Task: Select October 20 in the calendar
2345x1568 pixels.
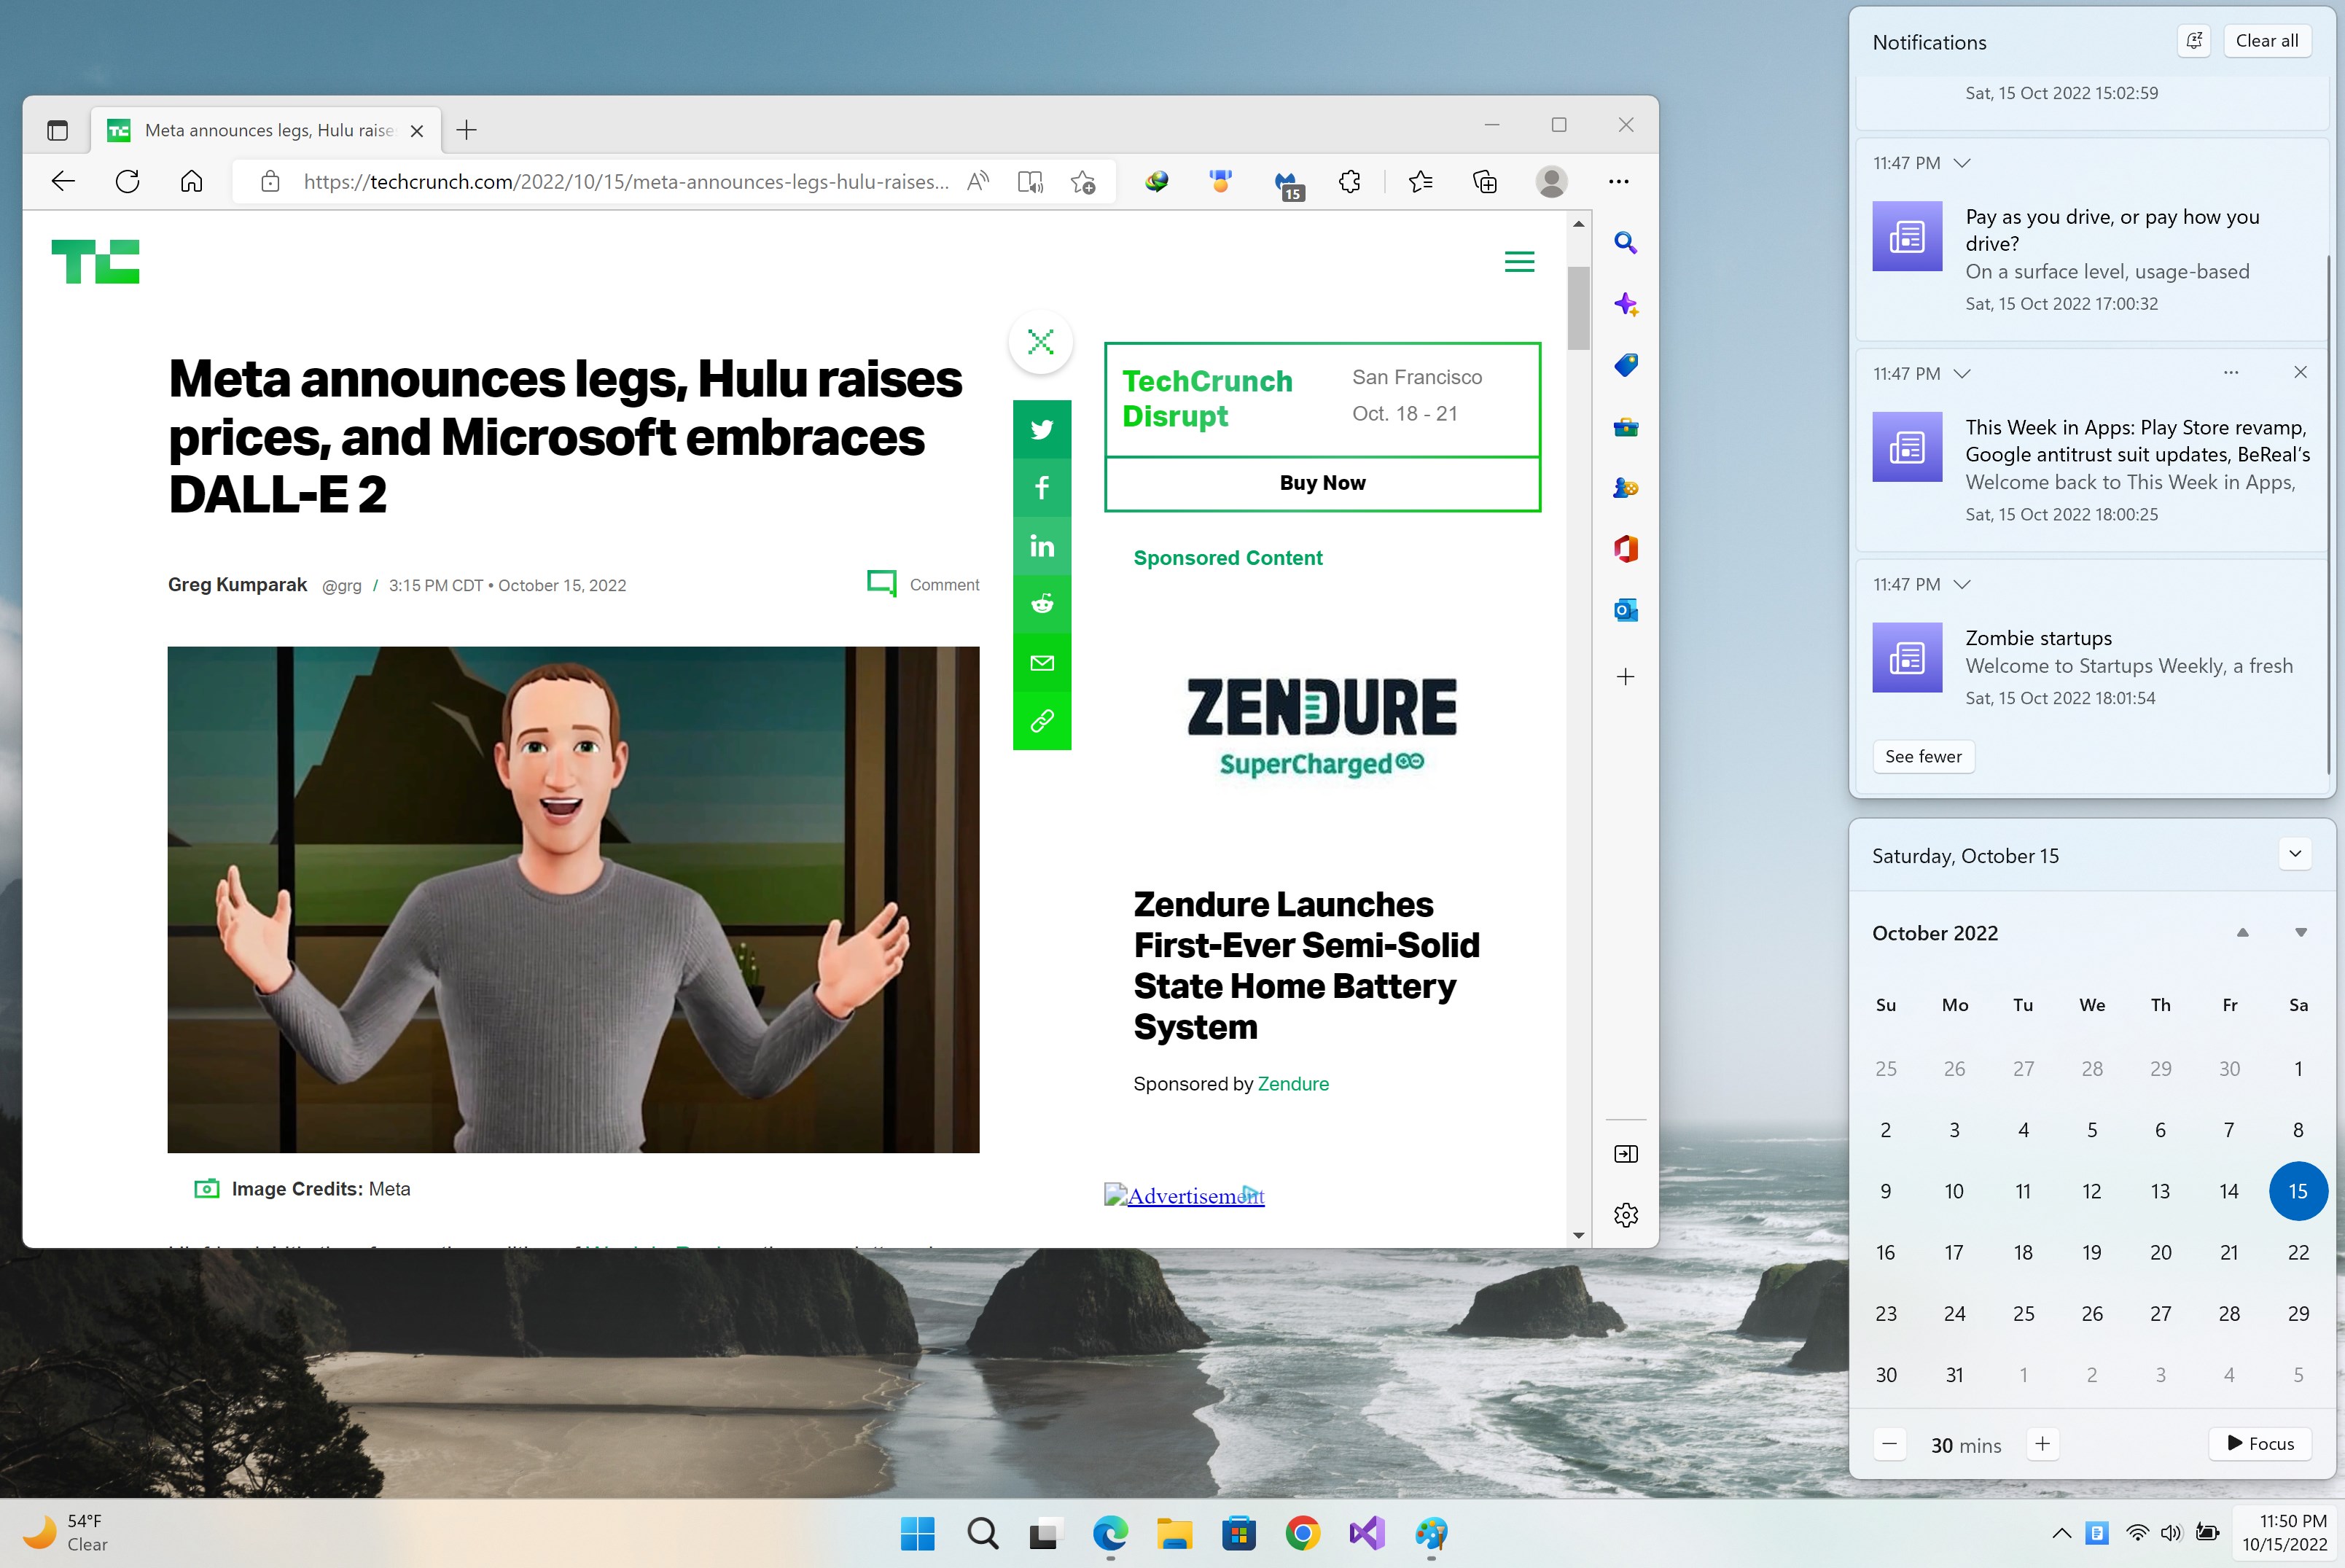Action: coord(2160,1253)
